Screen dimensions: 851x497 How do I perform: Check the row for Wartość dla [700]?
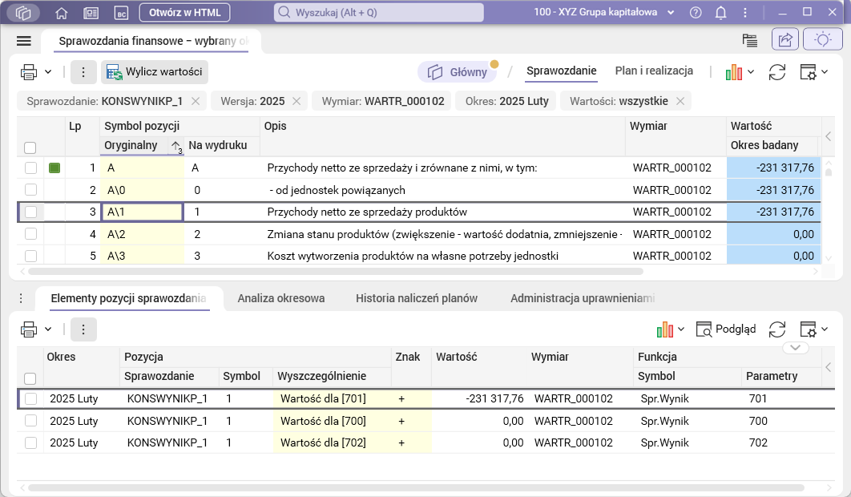[x=30, y=421]
